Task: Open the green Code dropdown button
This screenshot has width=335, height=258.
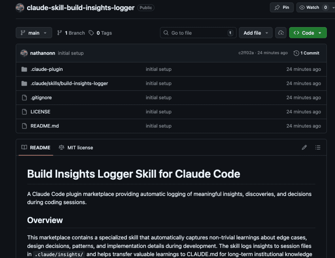Action: point(308,33)
